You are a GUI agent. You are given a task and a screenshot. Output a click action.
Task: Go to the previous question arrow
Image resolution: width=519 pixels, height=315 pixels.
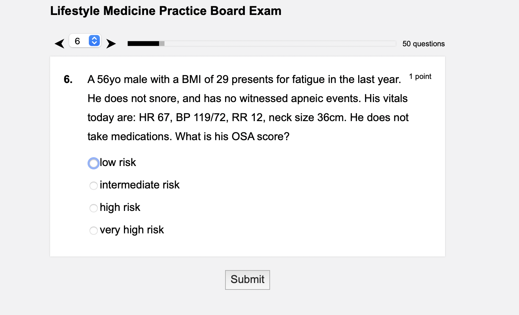(x=60, y=44)
